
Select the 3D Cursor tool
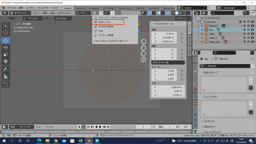(x=6, y=33)
